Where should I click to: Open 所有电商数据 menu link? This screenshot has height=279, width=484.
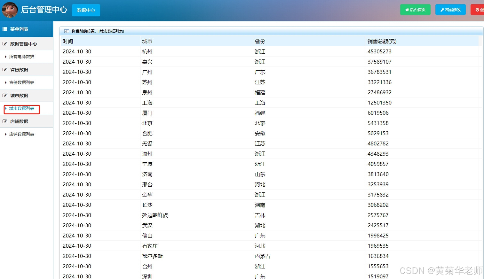pyautogui.click(x=22, y=57)
